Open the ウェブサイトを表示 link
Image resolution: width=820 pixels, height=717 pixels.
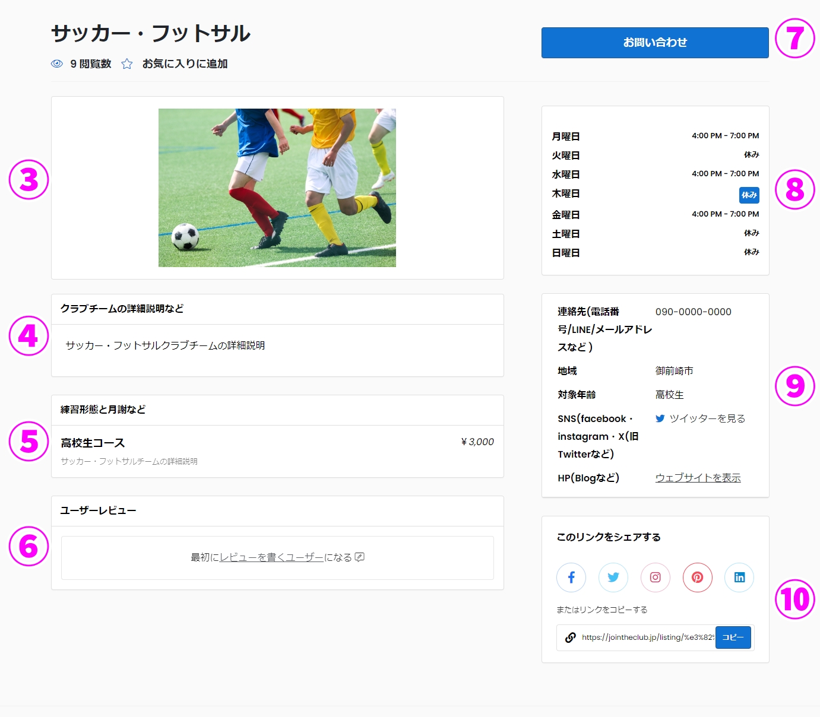698,478
